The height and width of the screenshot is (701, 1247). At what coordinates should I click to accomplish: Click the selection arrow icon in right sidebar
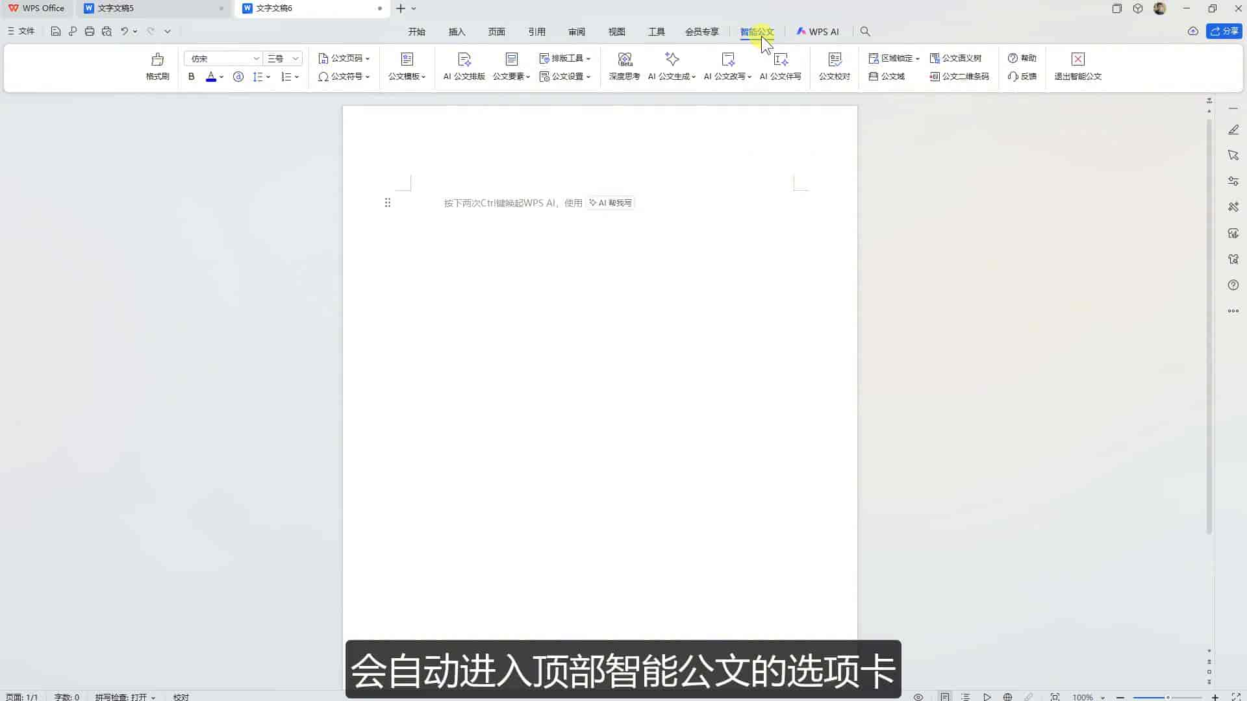click(x=1233, y=156)
